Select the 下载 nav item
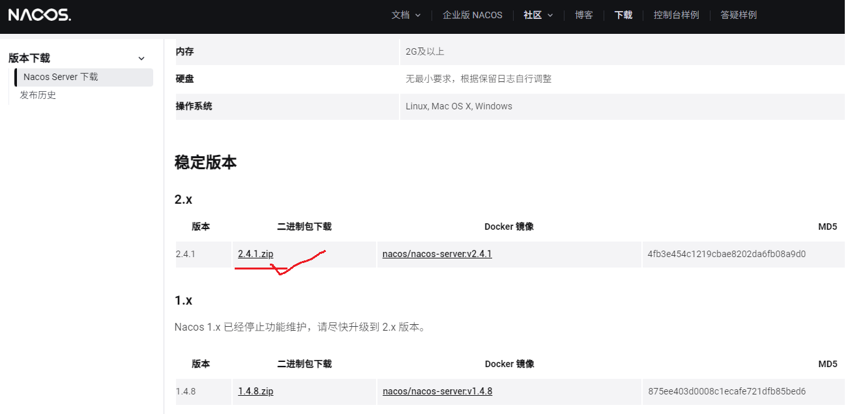The height and width of the screenshot is (414, 850). click(x=623, y=15)
